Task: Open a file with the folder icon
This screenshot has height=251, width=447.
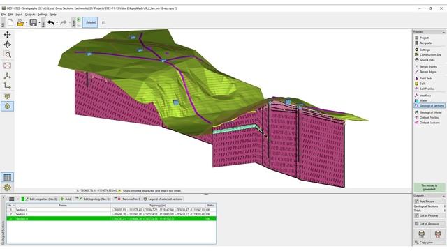Action: coord(20,22)
